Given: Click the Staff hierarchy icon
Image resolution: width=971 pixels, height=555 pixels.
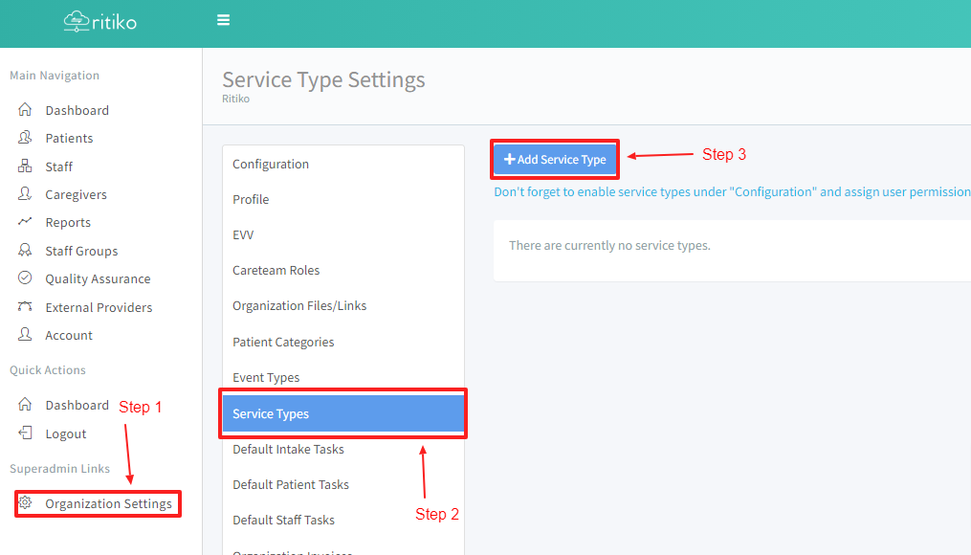Looking at the screenshot, I should (26, 166).
